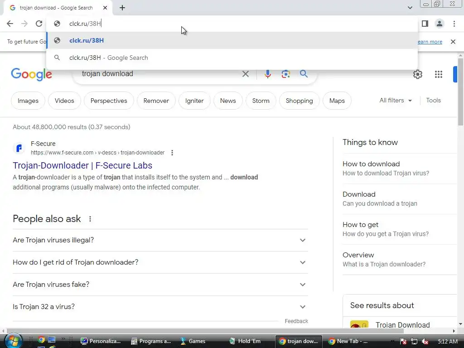Expand 'Are Trojan viruses fake?'
This screenshot has height=348, width=464.
[x=160, y=285]
